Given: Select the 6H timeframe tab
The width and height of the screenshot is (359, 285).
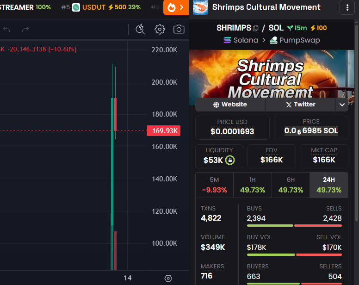Looking at the screenshot, I should pos(291,185).
